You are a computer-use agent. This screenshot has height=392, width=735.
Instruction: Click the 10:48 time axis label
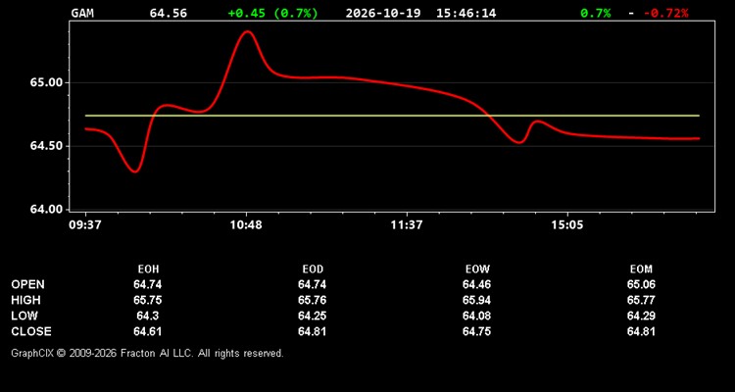click(x=247, y=225)
